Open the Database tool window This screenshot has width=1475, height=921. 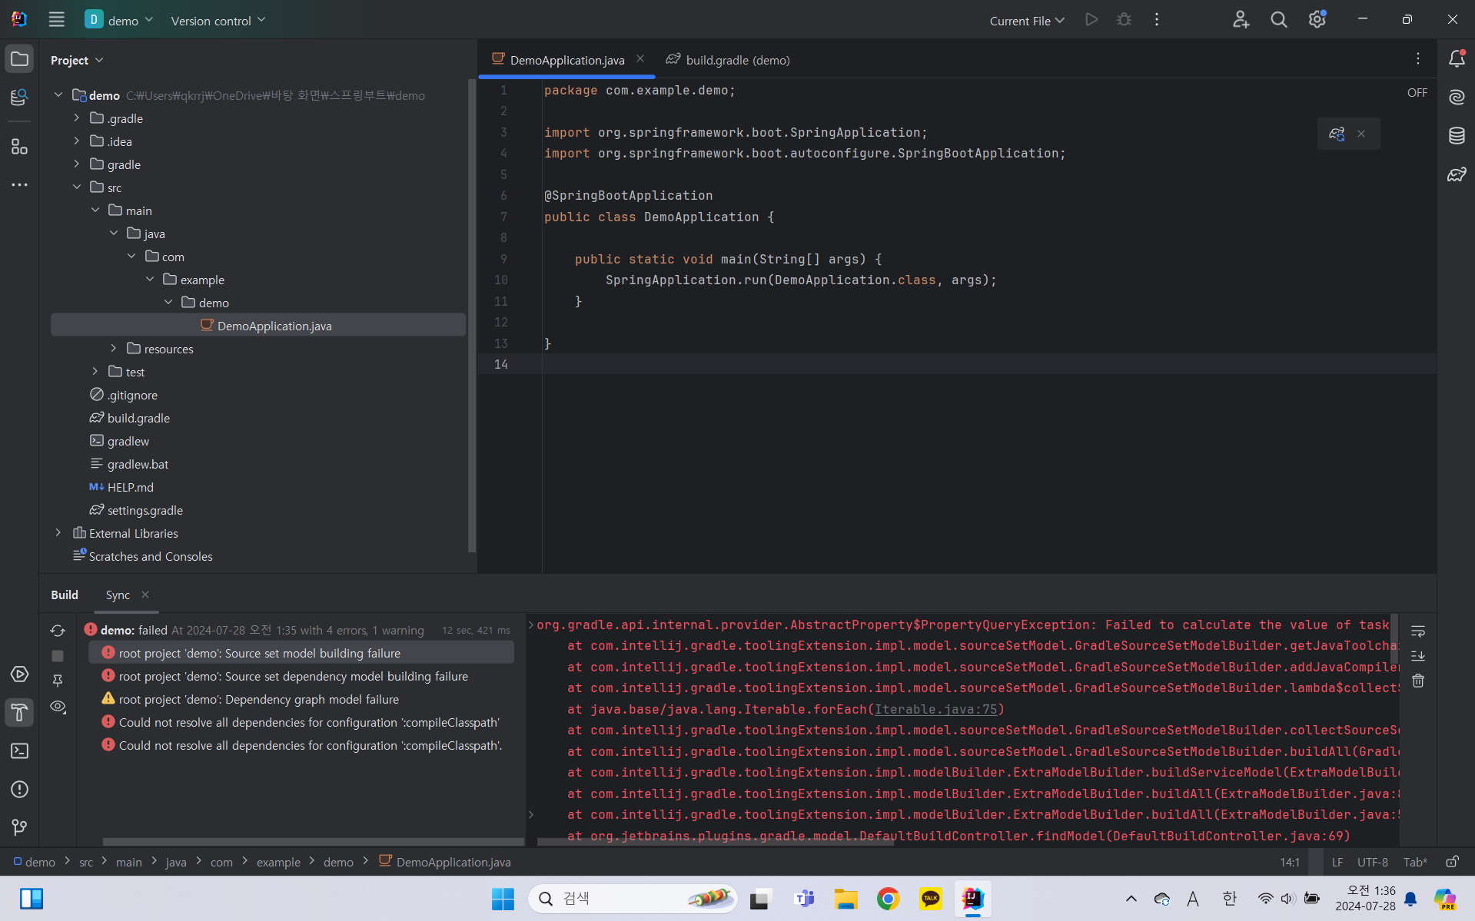point(1457,136)
